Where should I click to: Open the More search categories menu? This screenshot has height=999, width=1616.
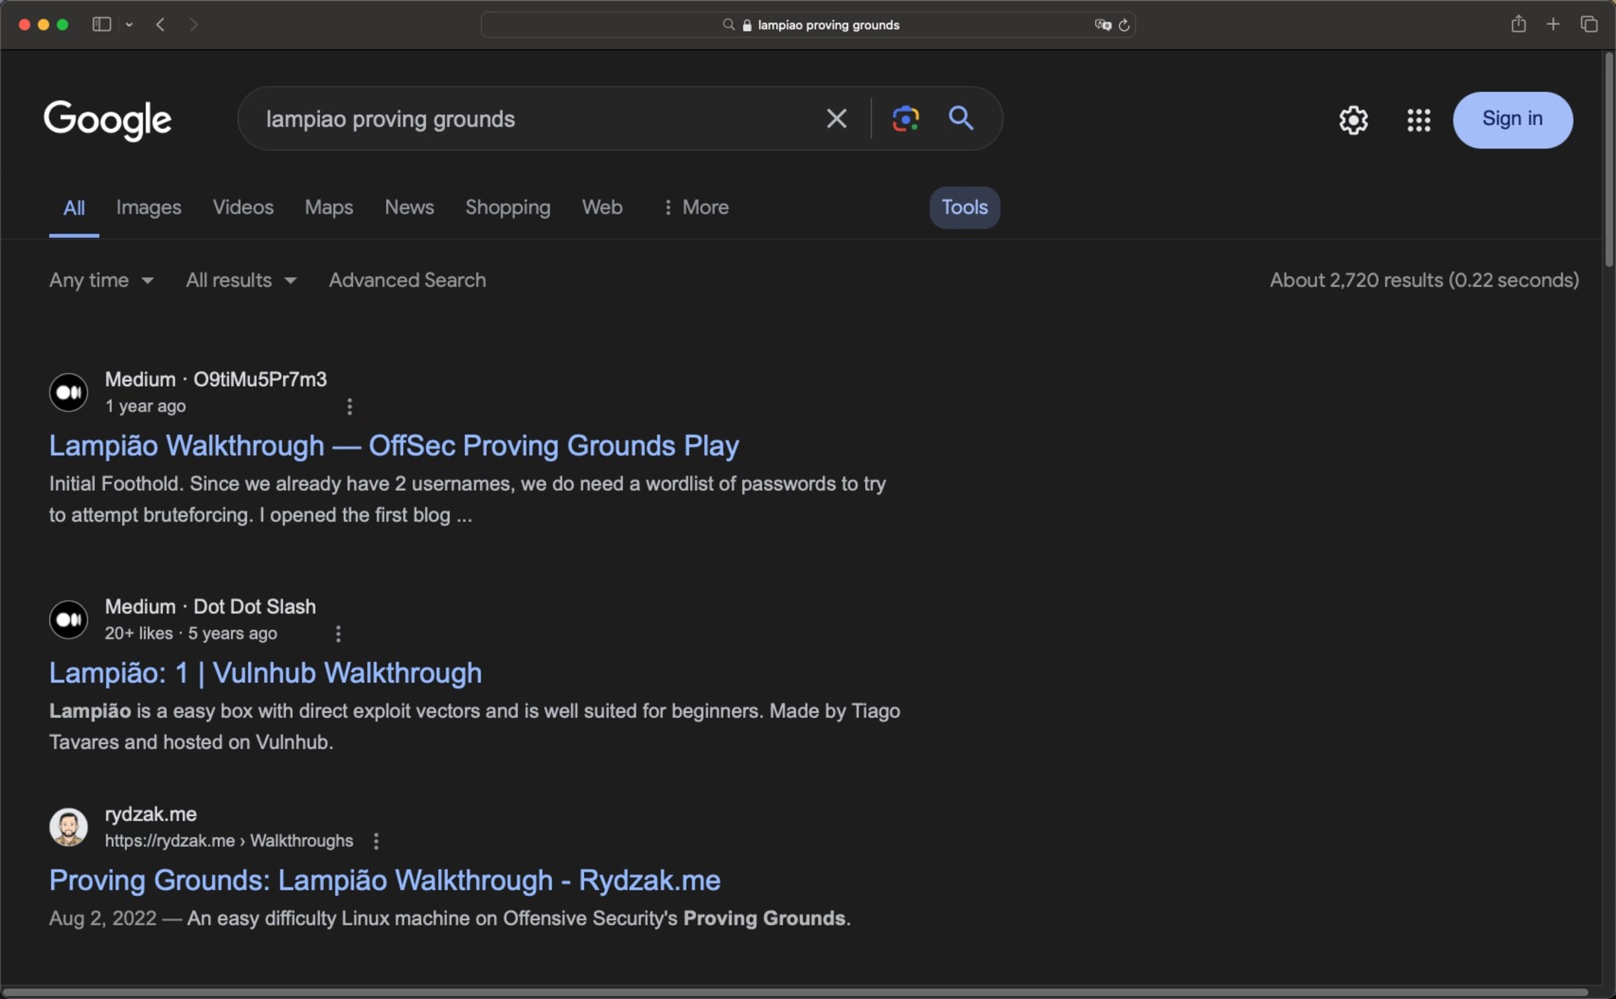[x=695, y=207]
